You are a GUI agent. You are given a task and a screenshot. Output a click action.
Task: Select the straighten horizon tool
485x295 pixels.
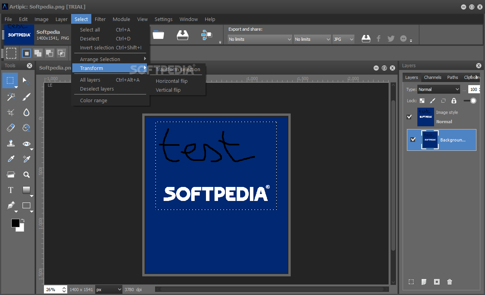(x=10, y=175)
